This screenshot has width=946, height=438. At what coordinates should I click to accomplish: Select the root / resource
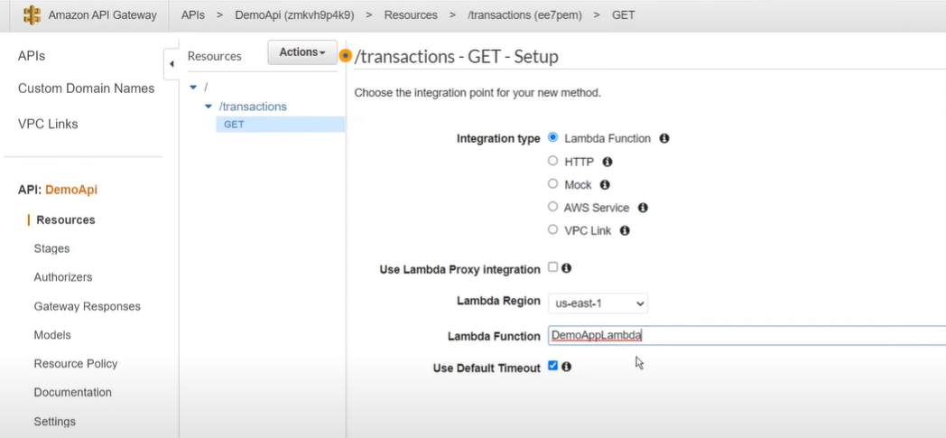click(x=206, y=88)
